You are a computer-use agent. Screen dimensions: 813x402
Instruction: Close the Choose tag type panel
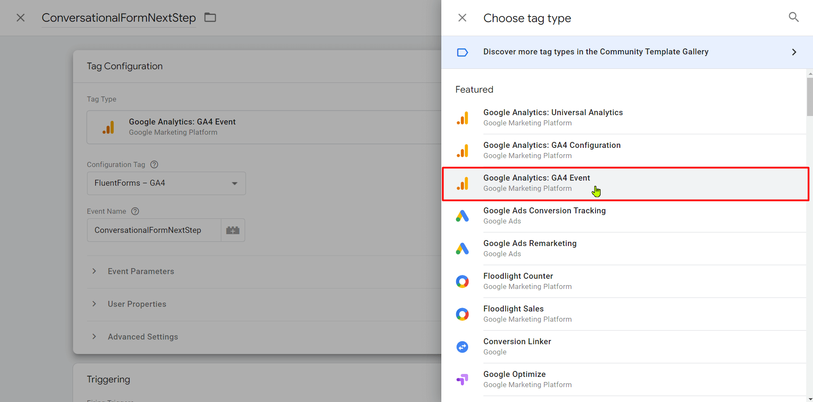coord(462,18)
